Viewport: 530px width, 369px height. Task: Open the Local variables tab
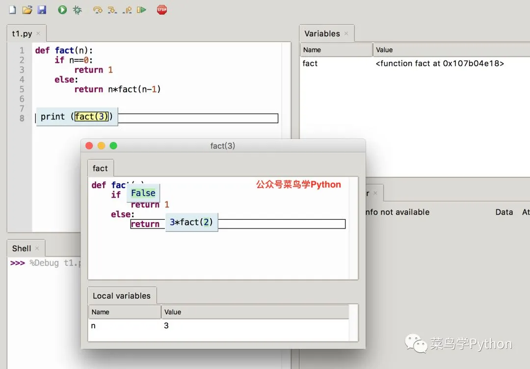pos(121,296)
